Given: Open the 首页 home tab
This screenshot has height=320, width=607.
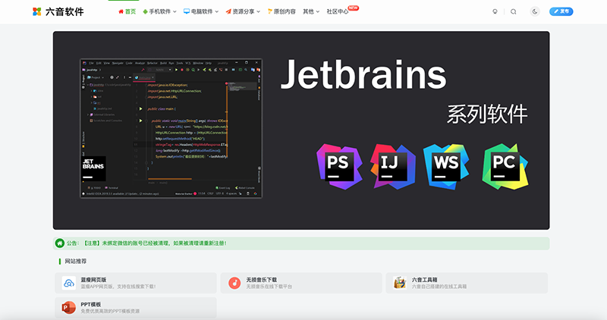Looking at the screenshot, I should pos(127,11).
